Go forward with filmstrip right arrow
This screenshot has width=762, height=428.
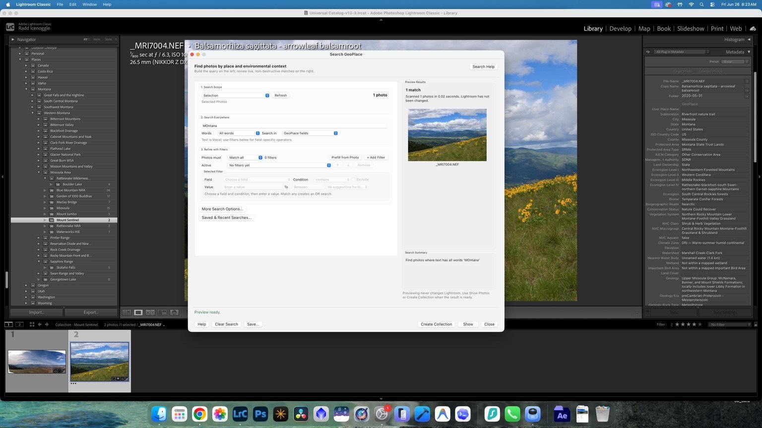(47, 324)
